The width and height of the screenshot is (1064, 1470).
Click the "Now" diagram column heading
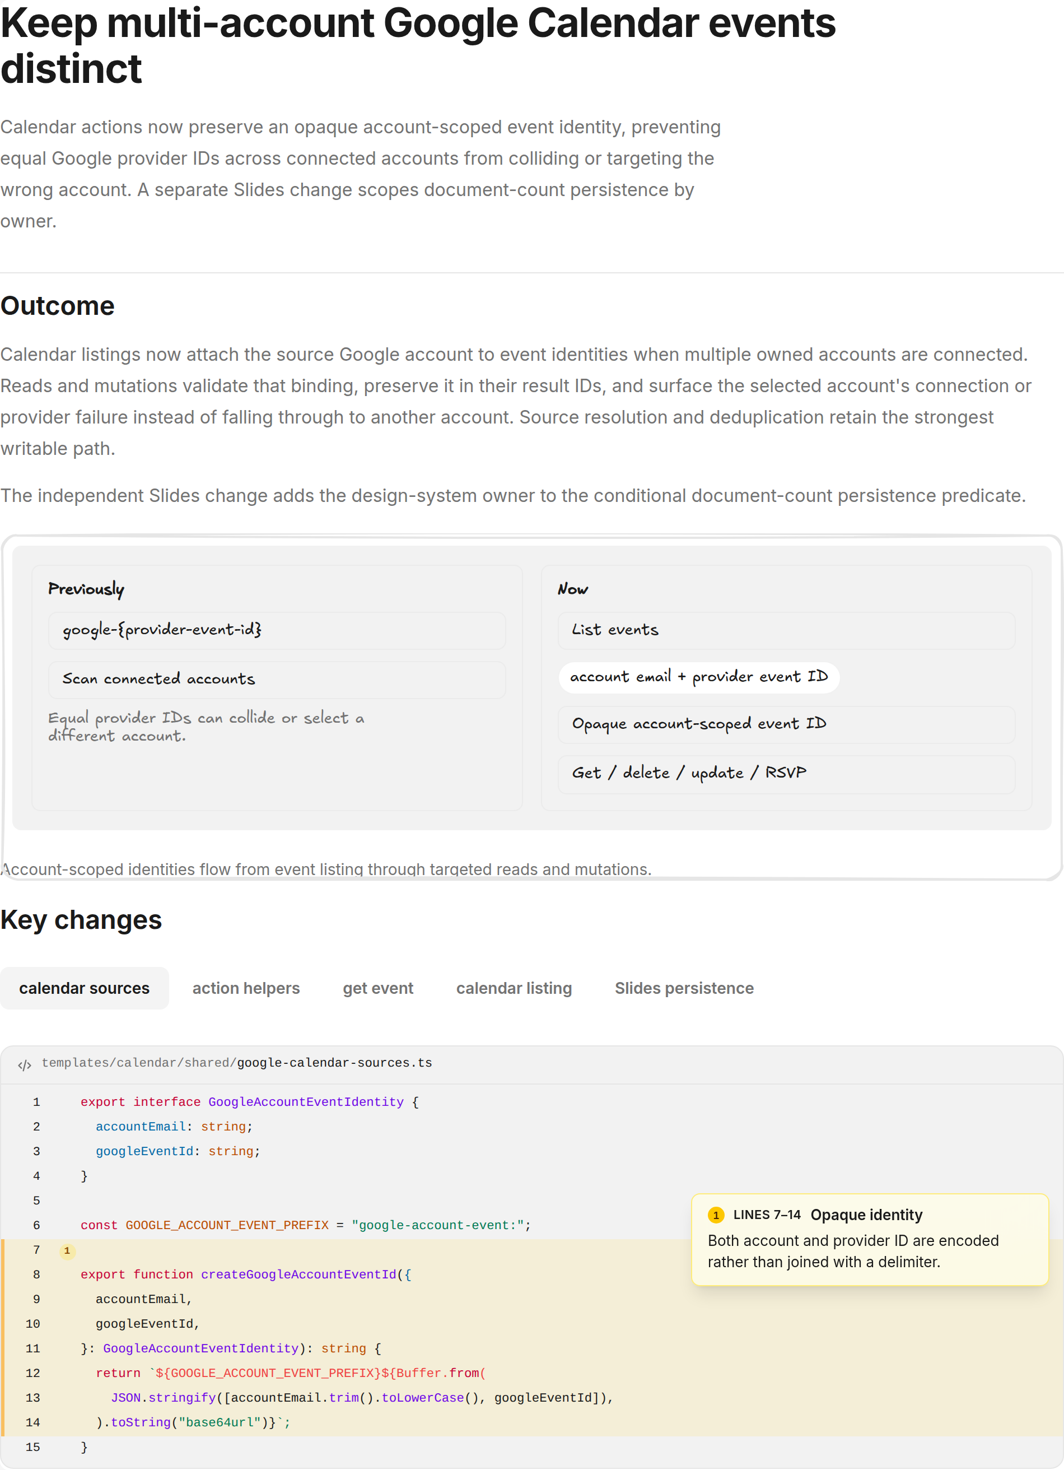tap(573, 589)
